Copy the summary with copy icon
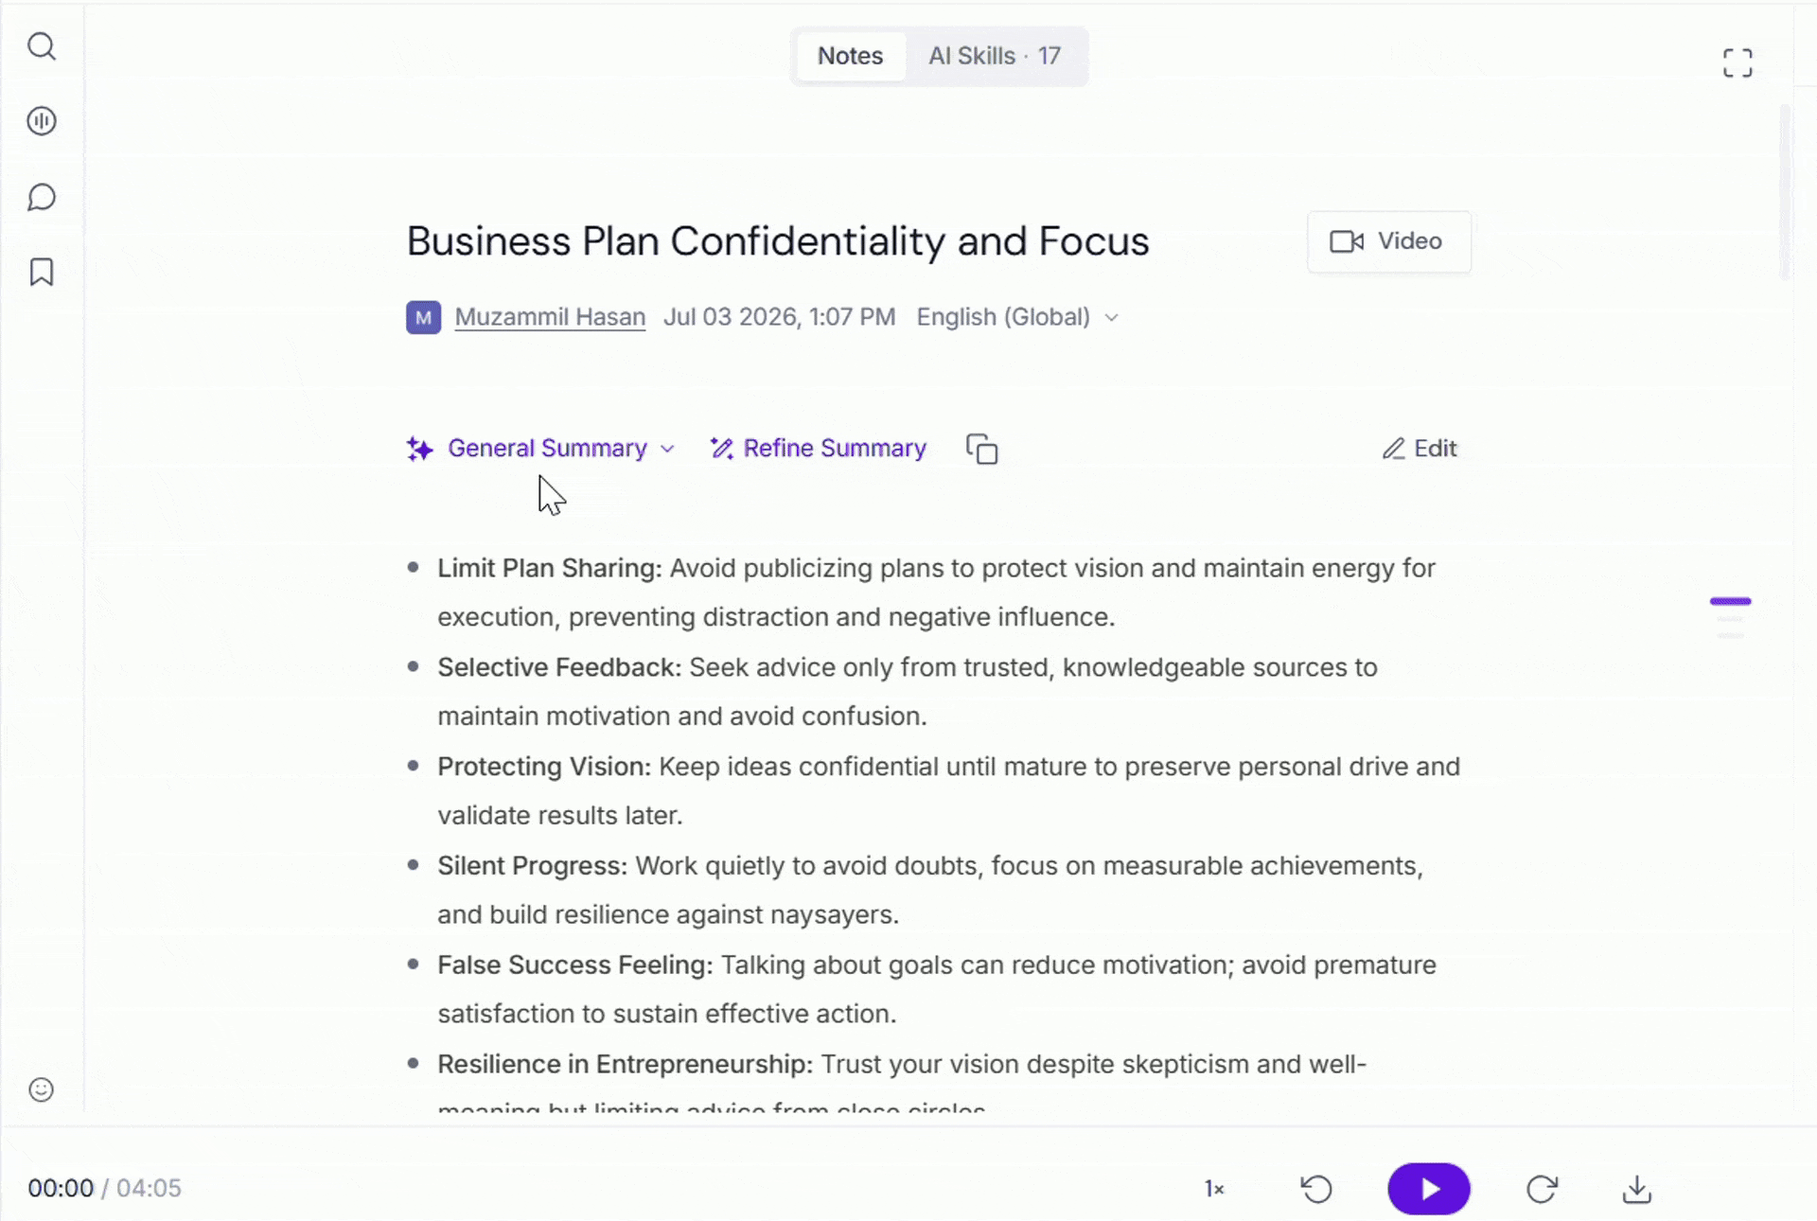This screenshot has width=1817, height=1221. (981, 449)
